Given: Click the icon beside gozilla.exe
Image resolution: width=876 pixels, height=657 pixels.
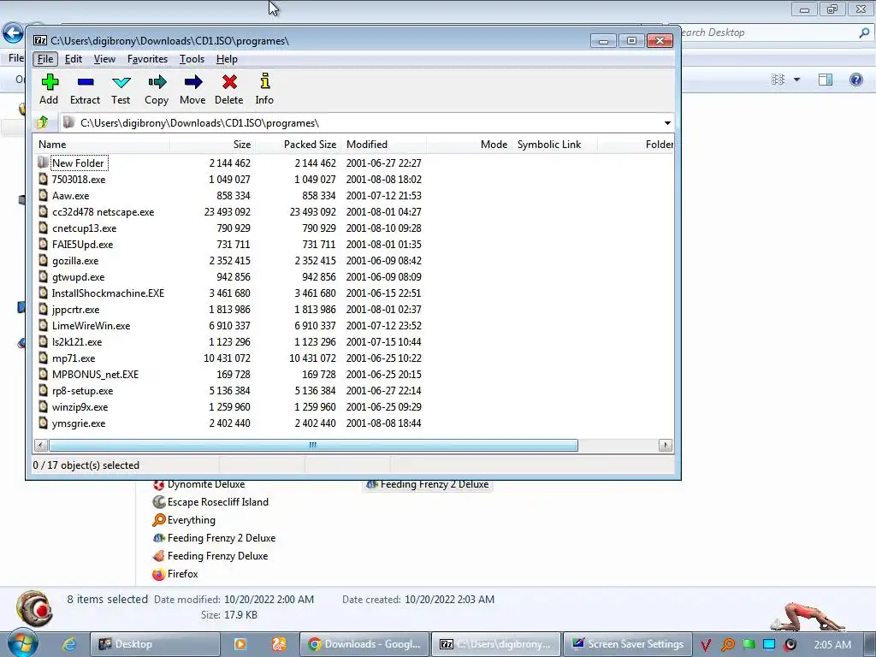Looking at the screenshot, I should coord(43,260).
